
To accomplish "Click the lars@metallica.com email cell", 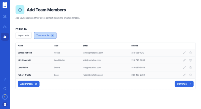I will [x=92, y=68].
